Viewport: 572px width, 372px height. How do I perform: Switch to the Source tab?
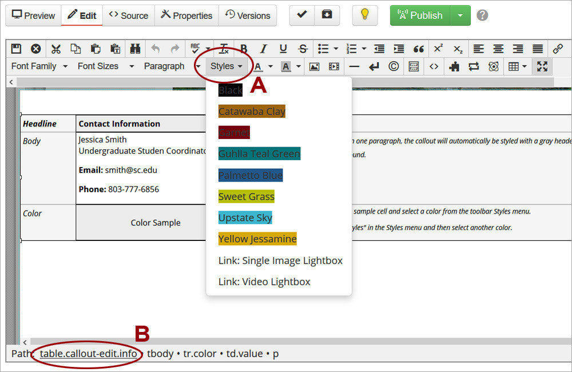pyautogui.click(x=128, y=15)
